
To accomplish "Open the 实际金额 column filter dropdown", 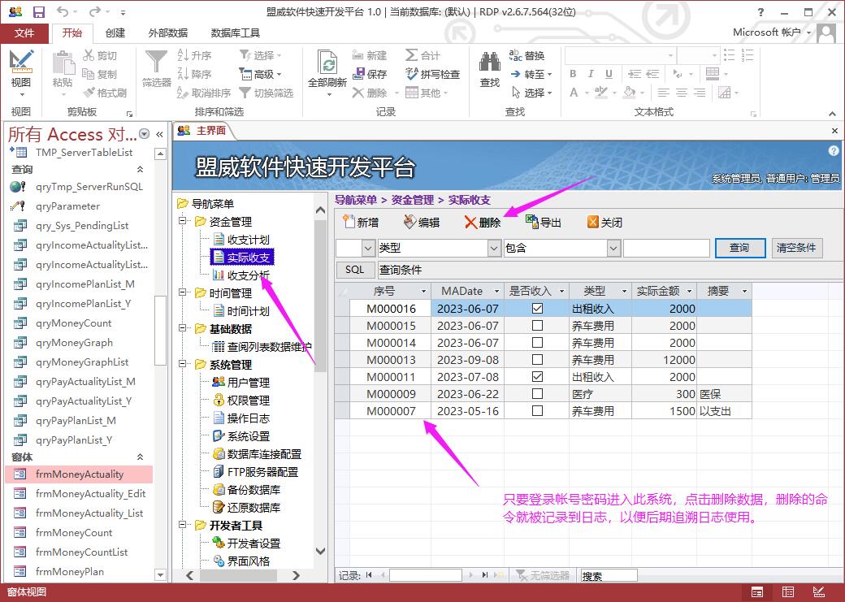I will pyautogui.click(x=689, y=292).
